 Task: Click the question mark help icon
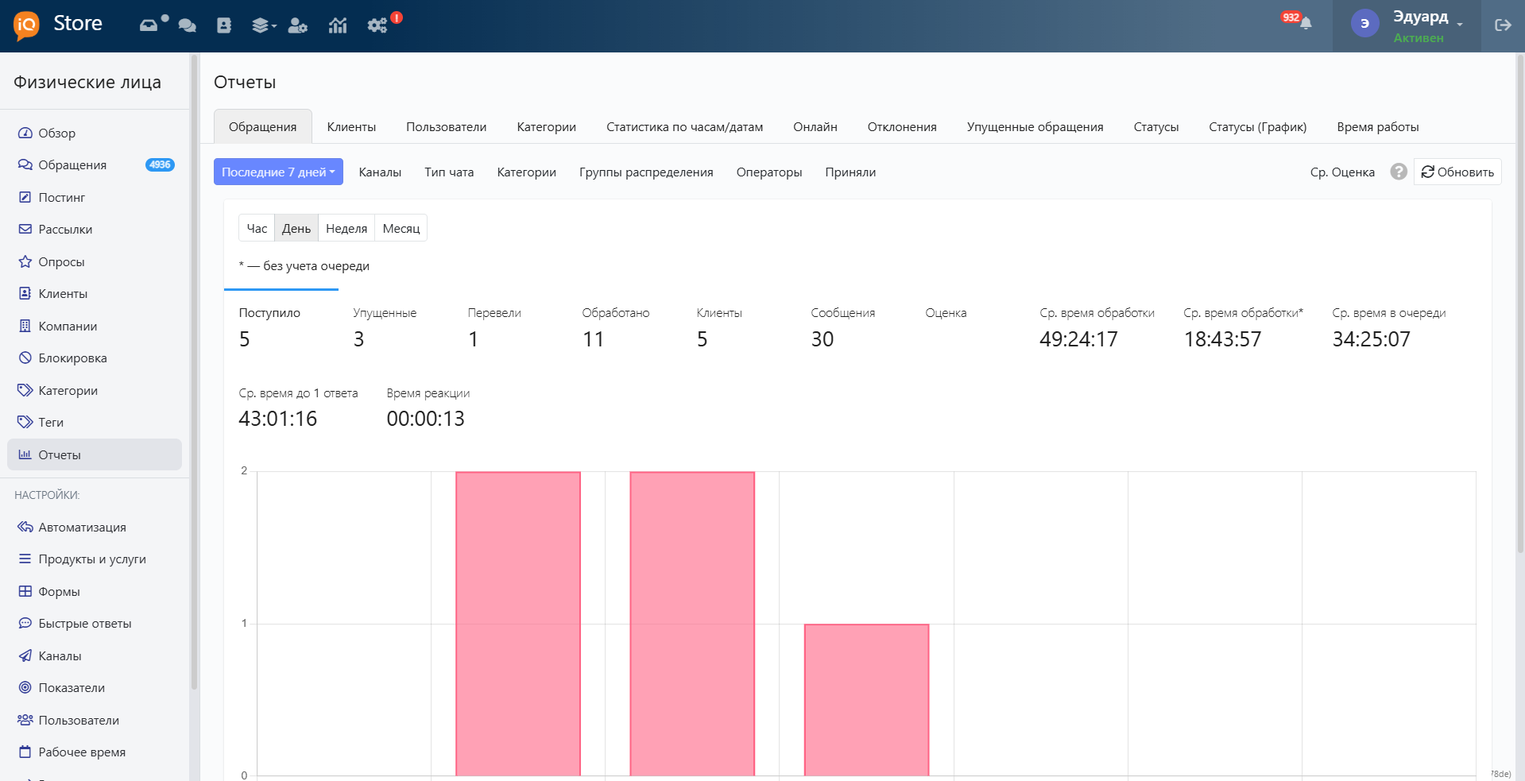(1399, 172)
